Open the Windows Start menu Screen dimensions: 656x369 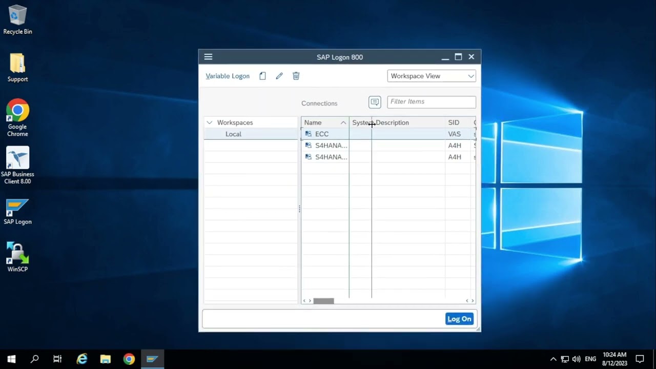pyautogui.click(x=11, y=359)
